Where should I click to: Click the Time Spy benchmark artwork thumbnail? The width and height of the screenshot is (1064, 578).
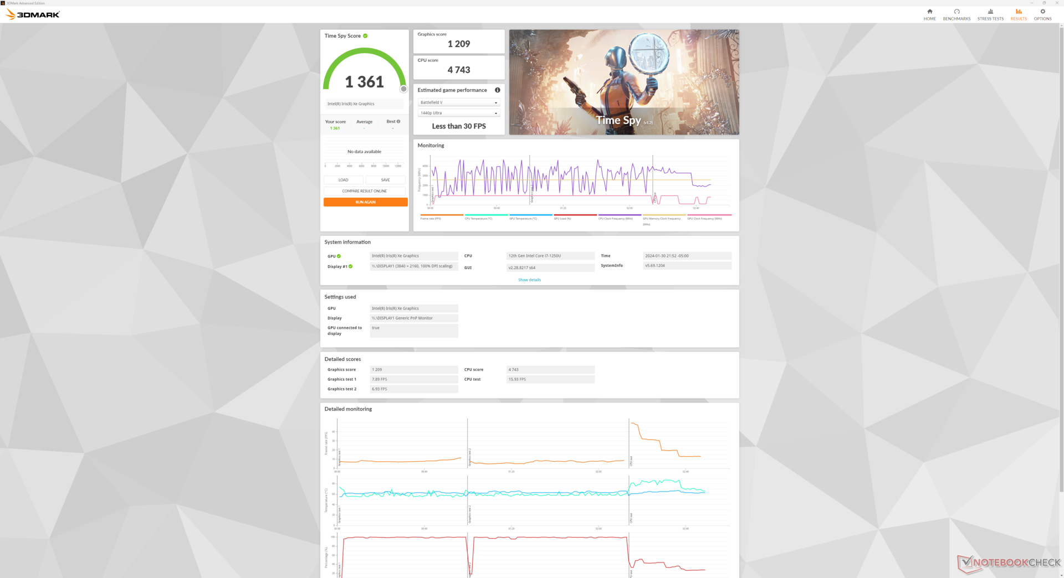[624, 82]
